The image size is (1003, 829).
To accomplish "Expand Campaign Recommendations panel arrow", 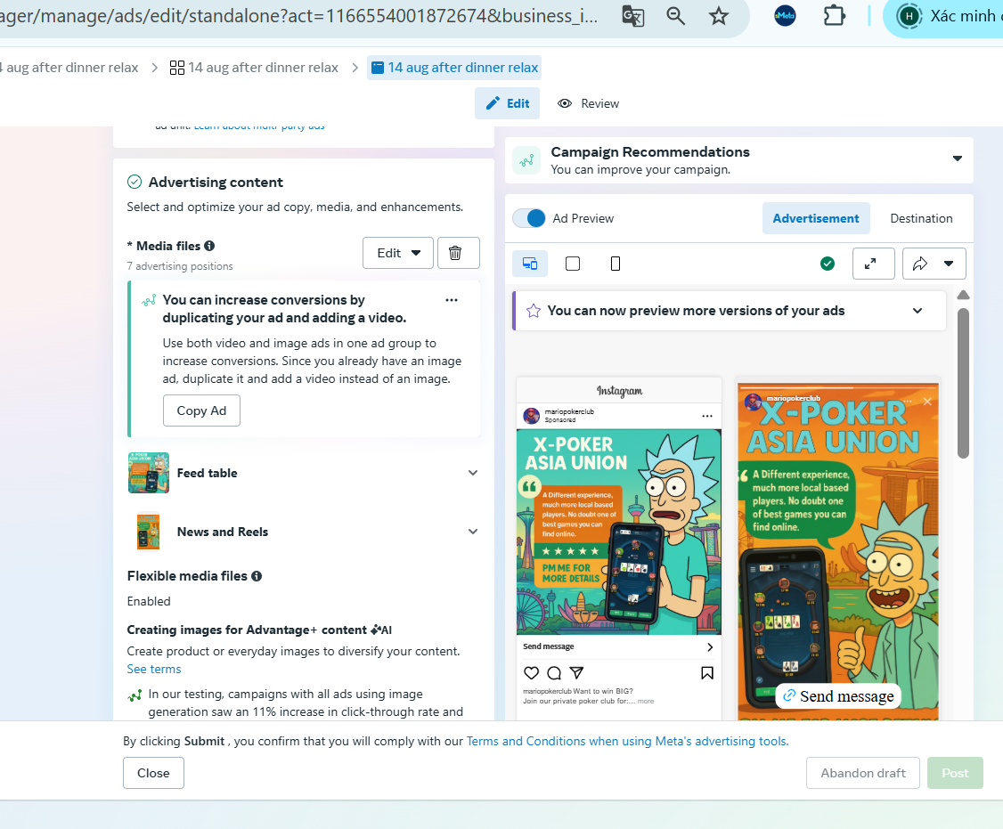I will (x=957, y=158).
